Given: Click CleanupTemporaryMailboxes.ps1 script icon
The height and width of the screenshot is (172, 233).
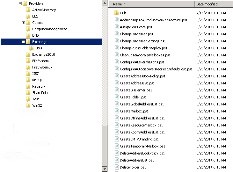Looking at the screenshot, I should 117,55.
